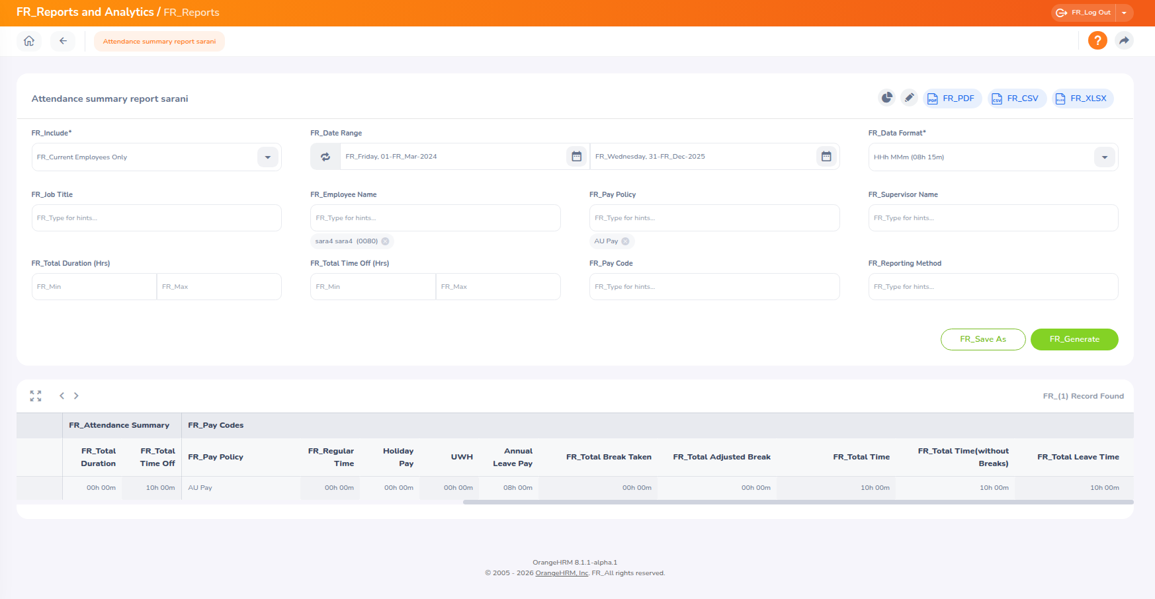
Task: Click FR_(1) Record Found text
Action: point(1084,396)
